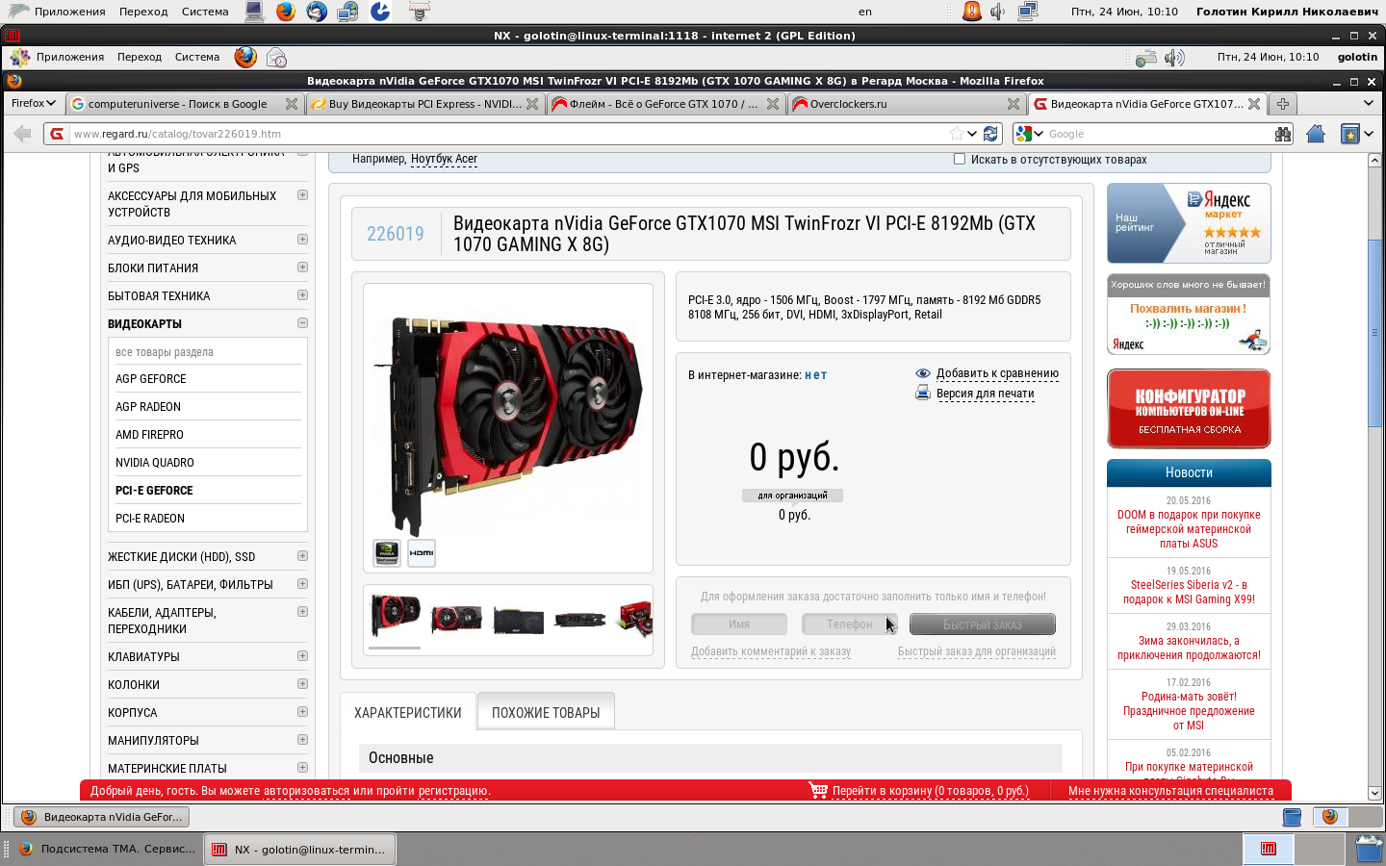Click the shopping cart icon
The height and width of the screenshot is (866, 1386).
[x=818, y=790]
